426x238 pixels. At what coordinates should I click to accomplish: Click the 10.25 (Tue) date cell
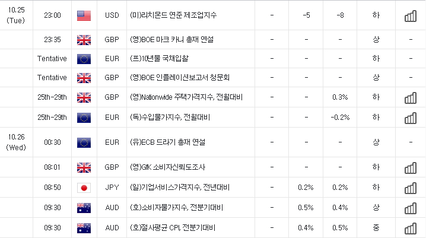point(16,15)
